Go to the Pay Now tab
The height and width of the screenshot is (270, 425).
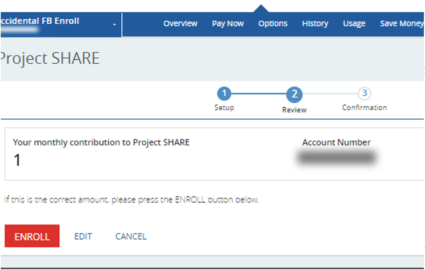(x=228, y=24)
